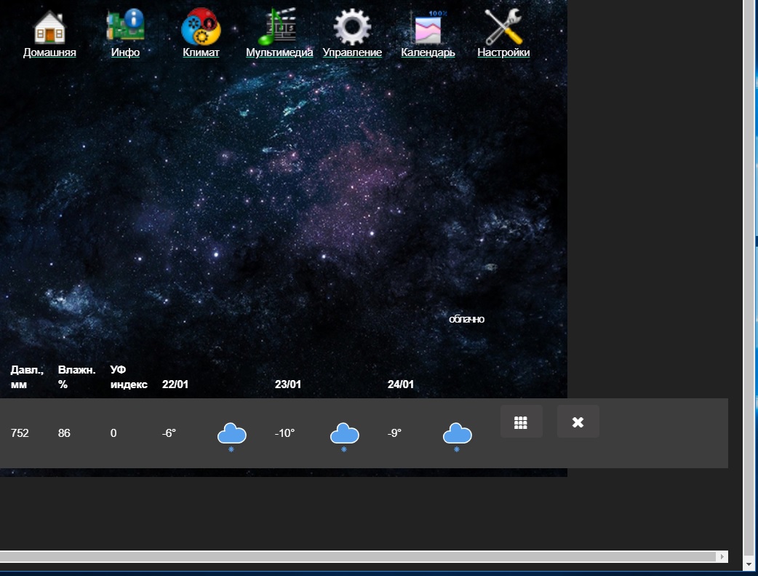Open the Настройки text link
This screenshot has height=576, width=758.
click(x=503, y=52)
